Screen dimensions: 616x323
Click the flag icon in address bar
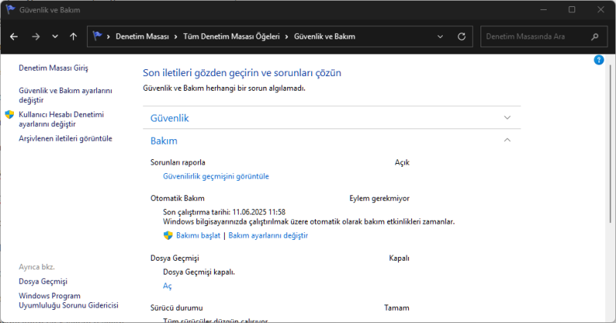98,36
